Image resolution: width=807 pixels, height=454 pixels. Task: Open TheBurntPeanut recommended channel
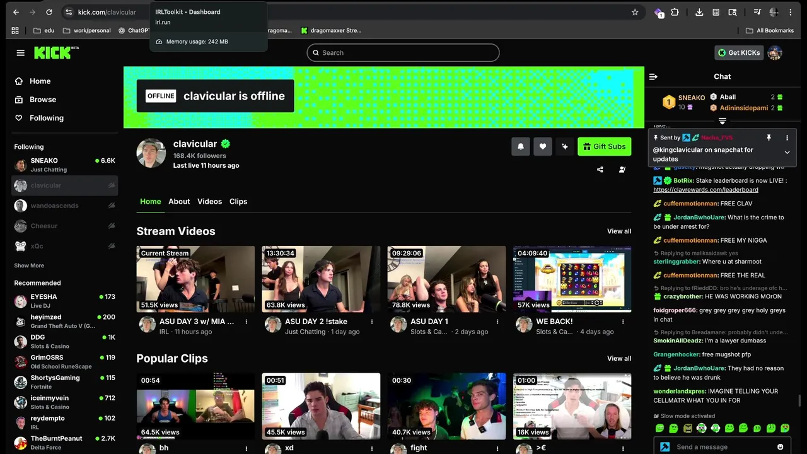[x=65, y=443]
